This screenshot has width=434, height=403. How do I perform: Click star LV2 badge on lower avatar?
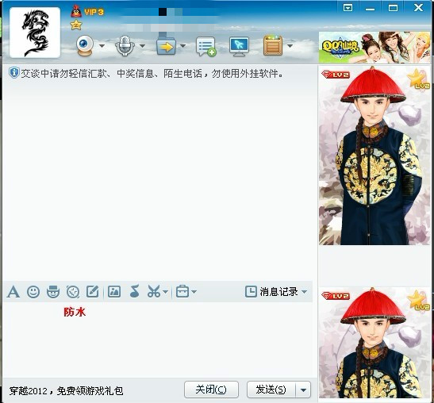click(x=418, y=301)
